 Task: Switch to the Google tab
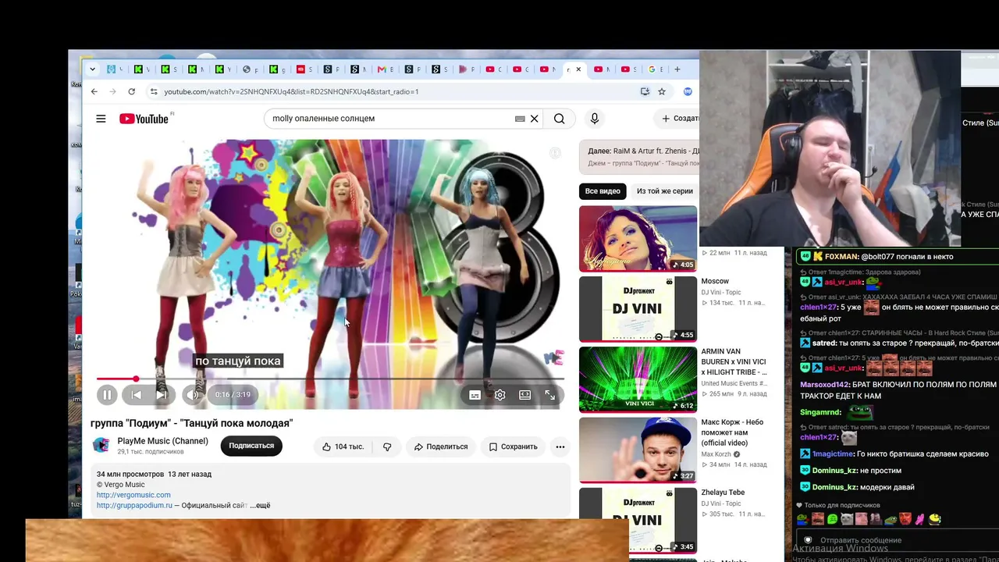coord(655,69)
